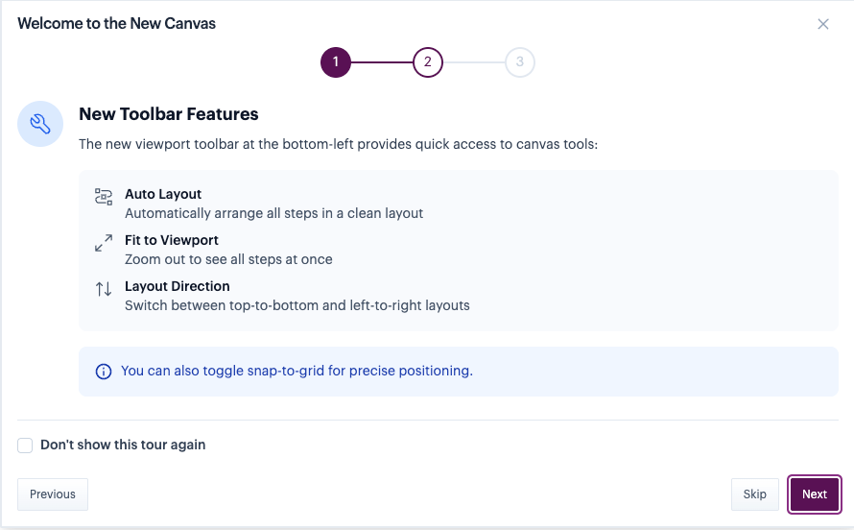Image resolution: width=854 pixels, height=530 pixels.
Task: Click the Layout Direction feature title
Action: (177, 286)
